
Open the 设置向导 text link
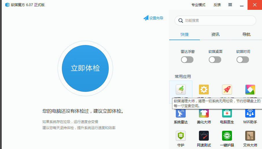pyautogui.click(x=156, y=18)
